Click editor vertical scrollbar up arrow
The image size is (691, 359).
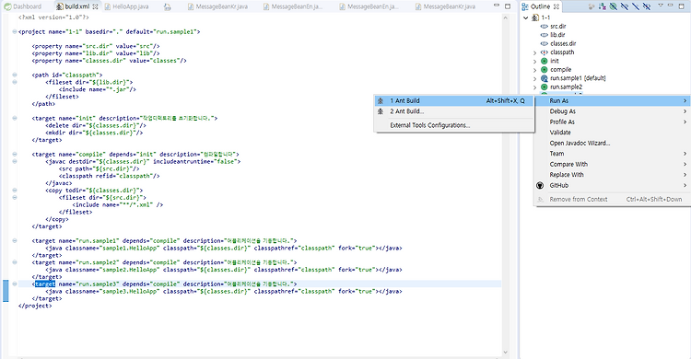(505, 18)
